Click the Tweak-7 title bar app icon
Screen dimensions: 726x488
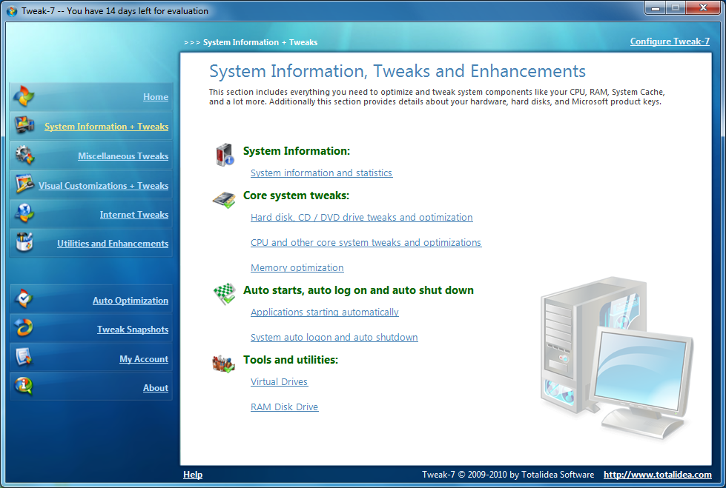[12, 11]
